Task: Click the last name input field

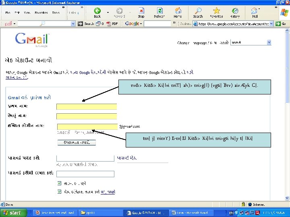Action: [87, 116]
